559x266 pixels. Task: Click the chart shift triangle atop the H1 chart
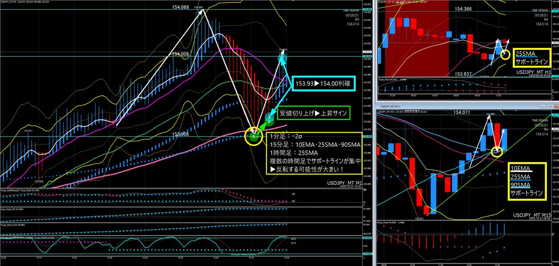click(516, 1)
